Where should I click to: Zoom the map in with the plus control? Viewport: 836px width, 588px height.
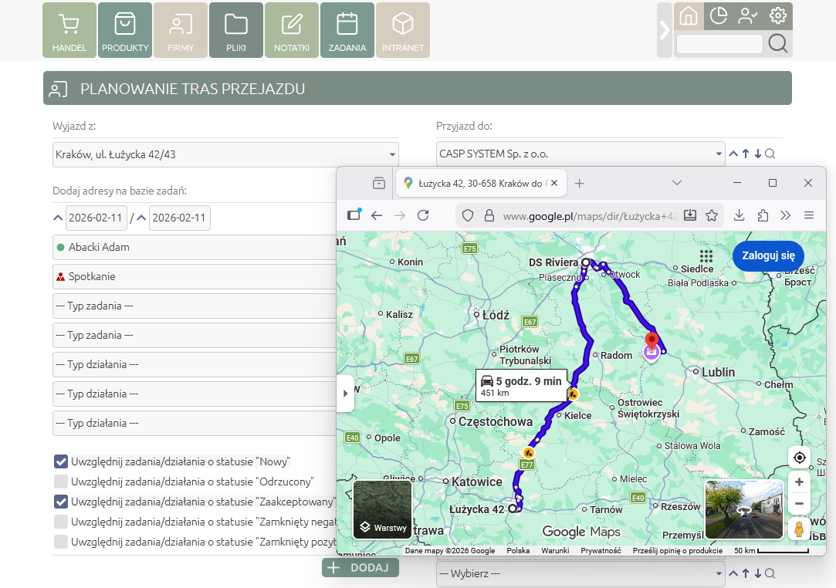pyautogui.click(x=799, y=482)
